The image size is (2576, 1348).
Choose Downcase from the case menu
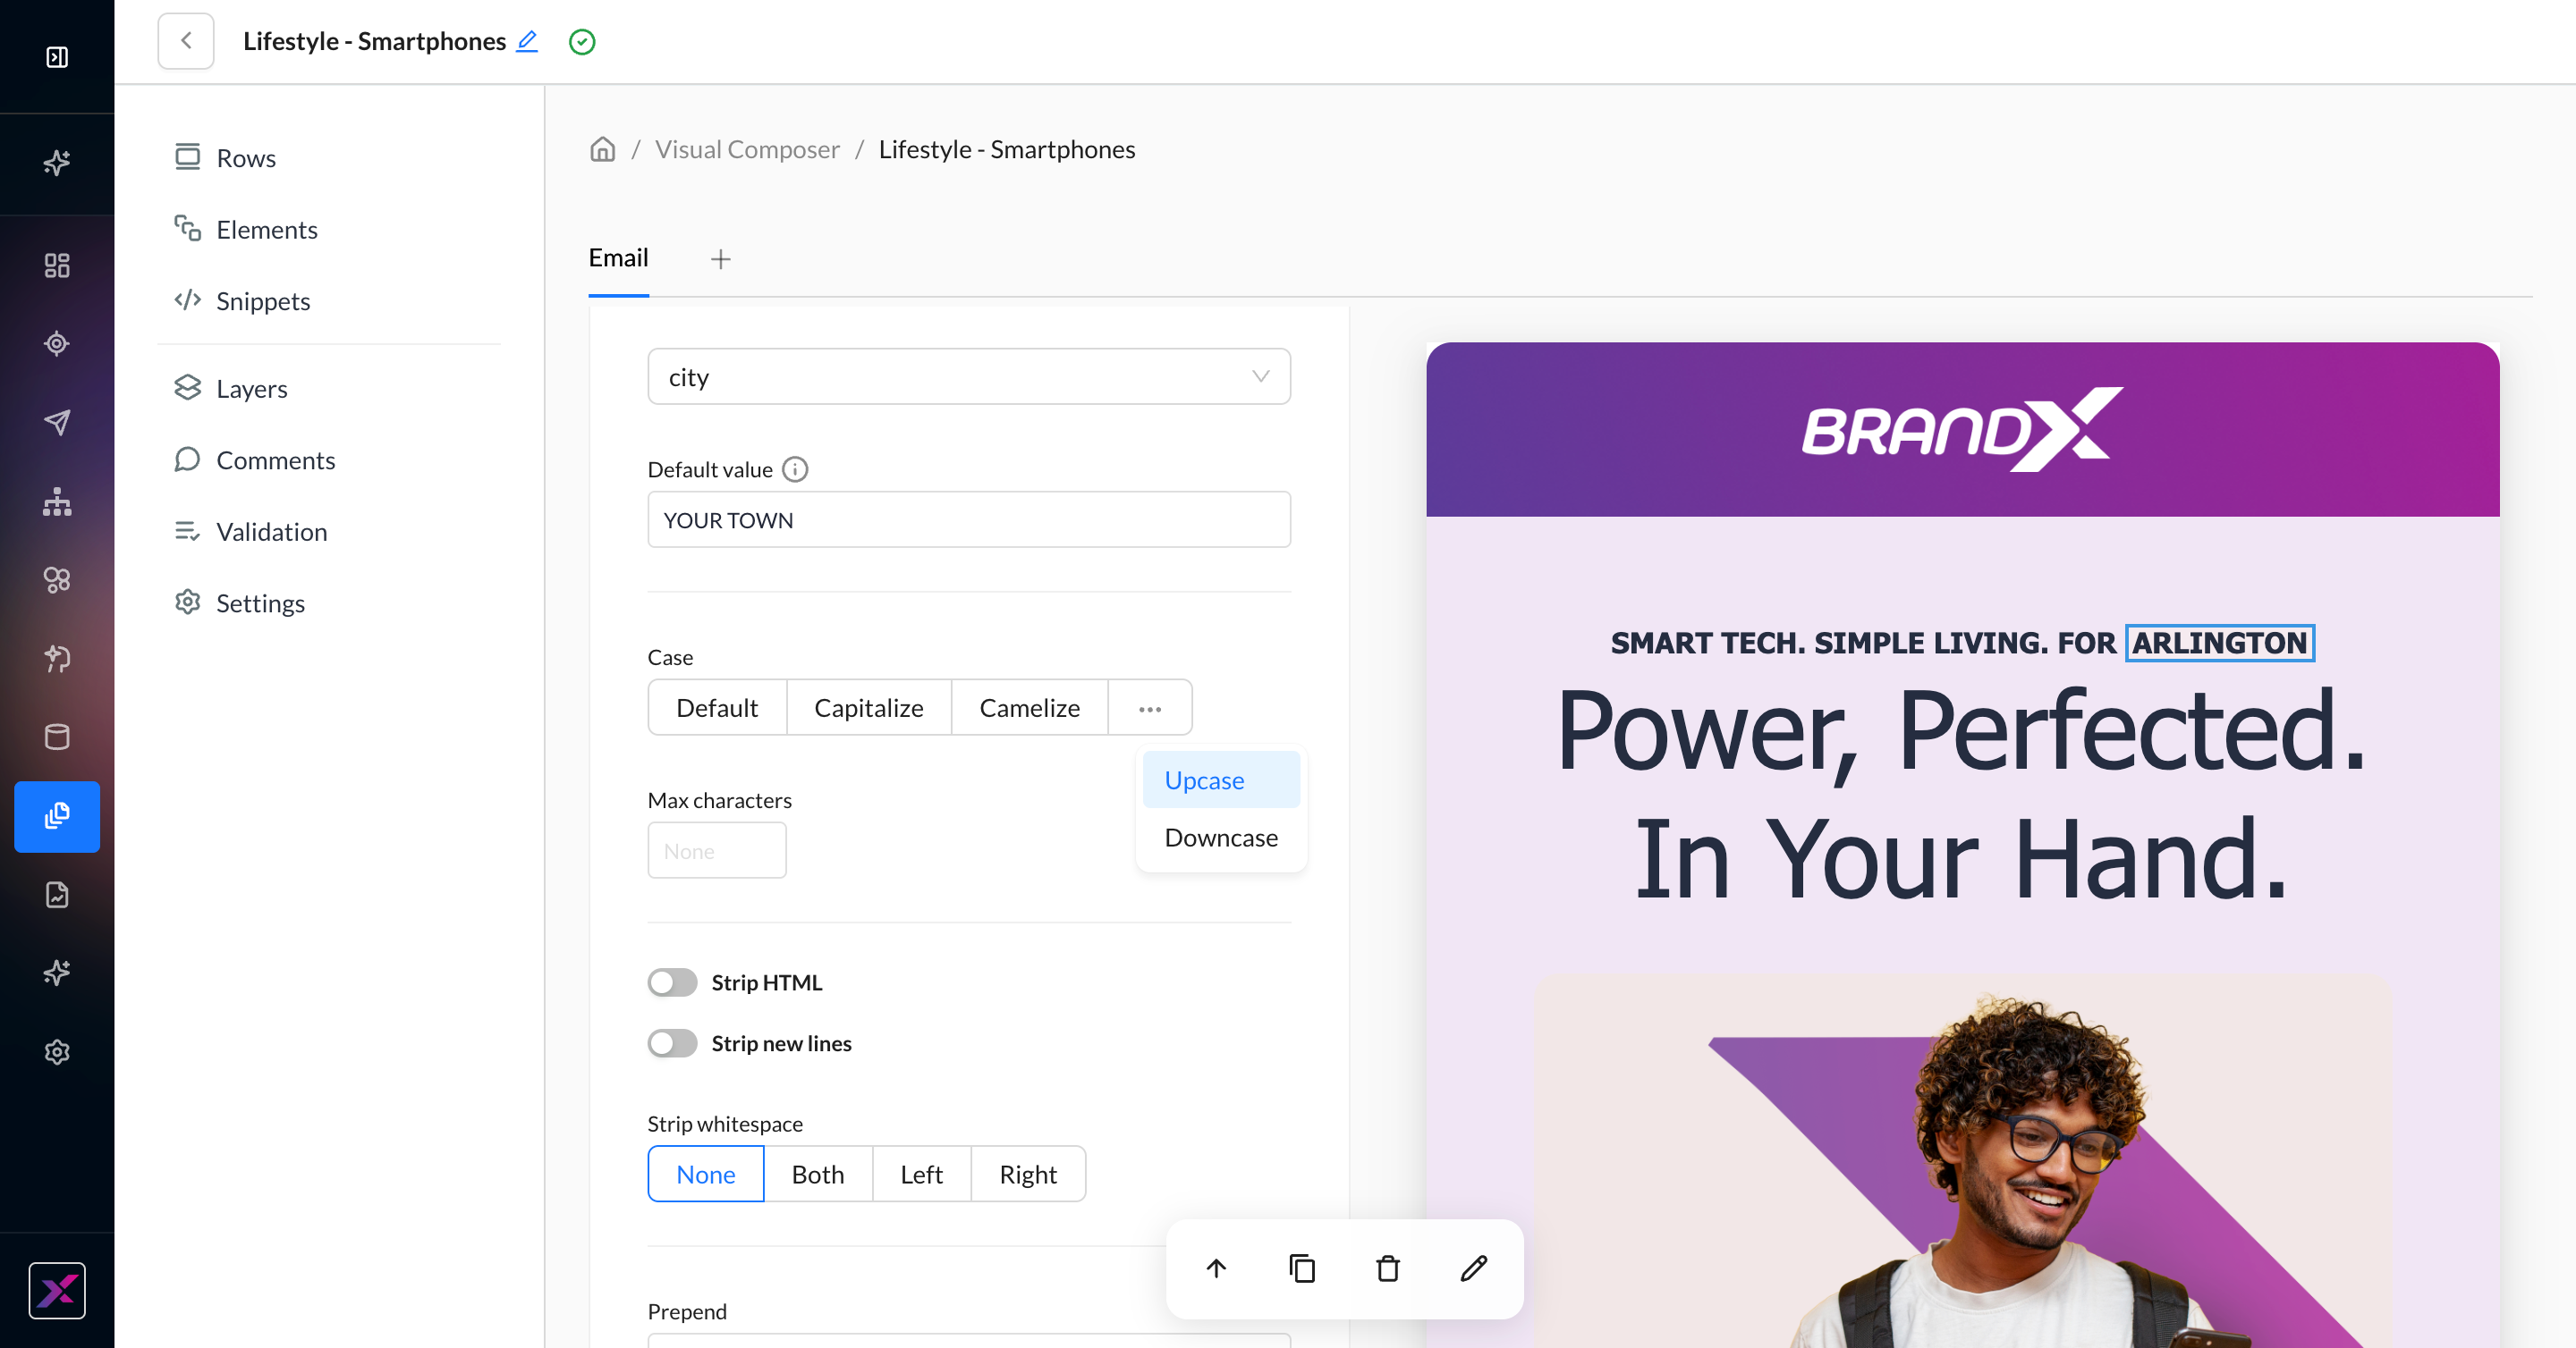pos(1221,838)
